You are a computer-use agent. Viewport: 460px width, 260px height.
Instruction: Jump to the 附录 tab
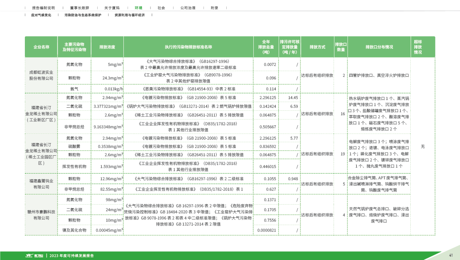click(215, 8)
